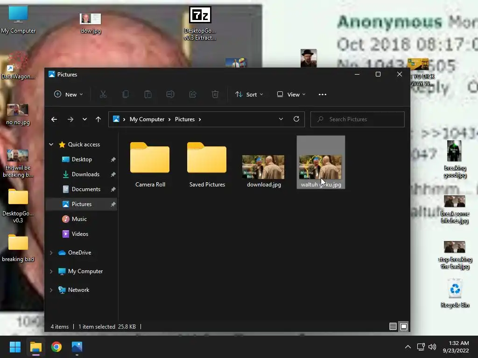
Task: Unpin Pictures using its pin icon
Action: tap(113, 204)
